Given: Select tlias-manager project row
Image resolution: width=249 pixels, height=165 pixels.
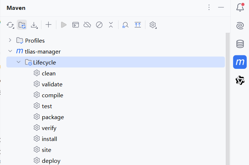Looking at the screenshot, I should pos(116,51).
